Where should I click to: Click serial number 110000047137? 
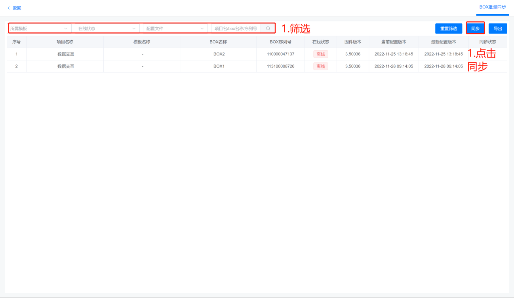[281, 54]
